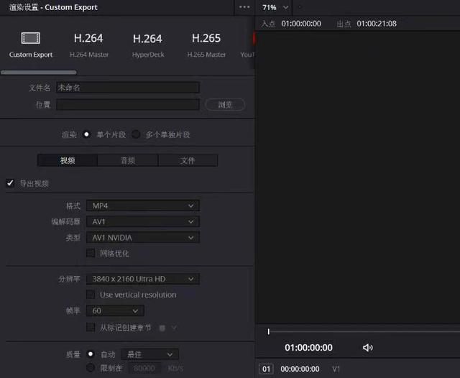460x378 pixels.
Task: Click the current timecode below the viewer
Action: (308, 348)
